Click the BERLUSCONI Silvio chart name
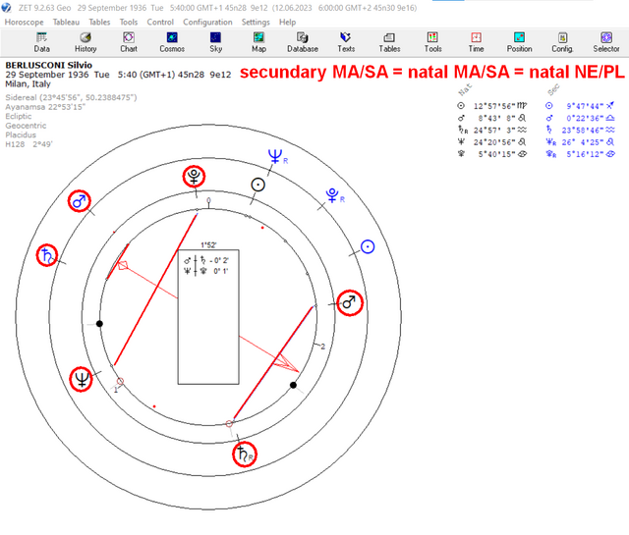Image resolution: width=629 pixels, height=535 pixels. [48, 65]
